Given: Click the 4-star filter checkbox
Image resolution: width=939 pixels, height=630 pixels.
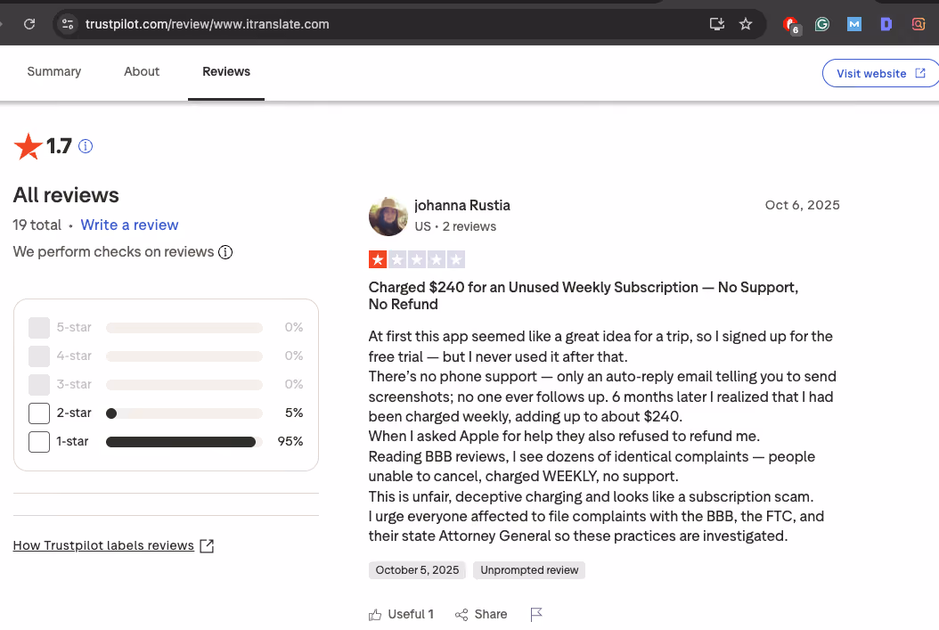Looking at the screenshot, I should click(x=39, y=356).
